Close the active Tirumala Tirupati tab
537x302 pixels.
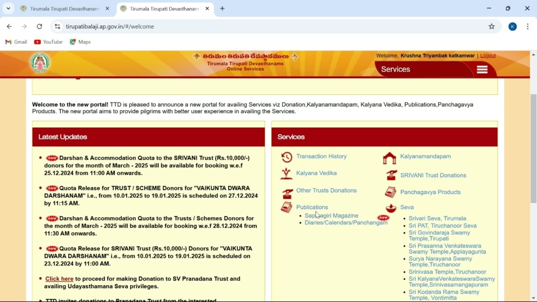[x=207, y=8]
